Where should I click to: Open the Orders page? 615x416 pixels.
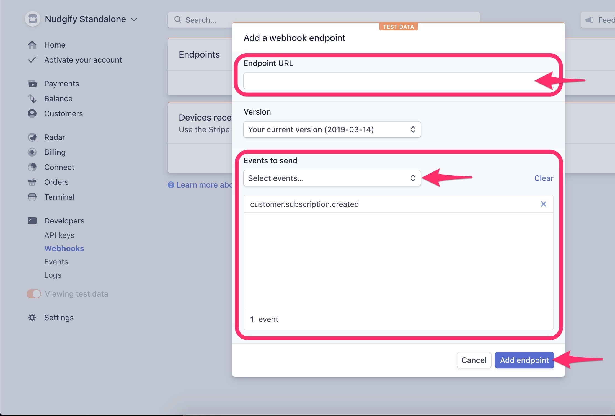pos(56,182)
